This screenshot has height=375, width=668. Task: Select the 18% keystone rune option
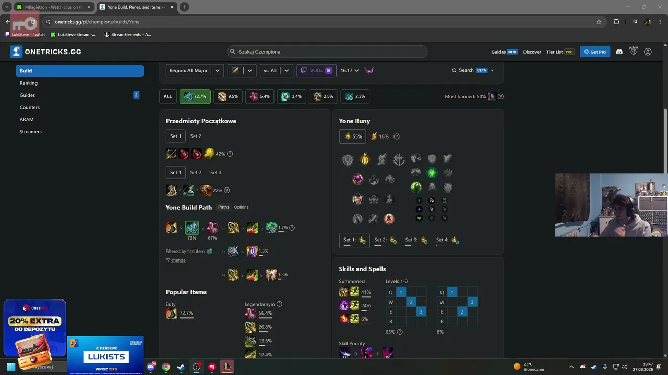coord(379,136)
